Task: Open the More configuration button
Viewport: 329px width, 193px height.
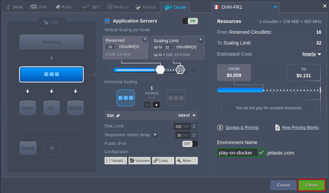Action: [187, 161]
